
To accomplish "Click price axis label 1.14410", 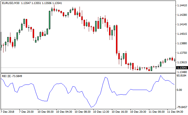I will pyautogui.click(x=182, y=5).
